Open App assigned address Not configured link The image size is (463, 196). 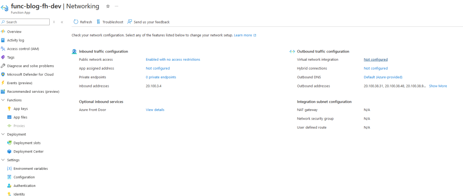158,68
